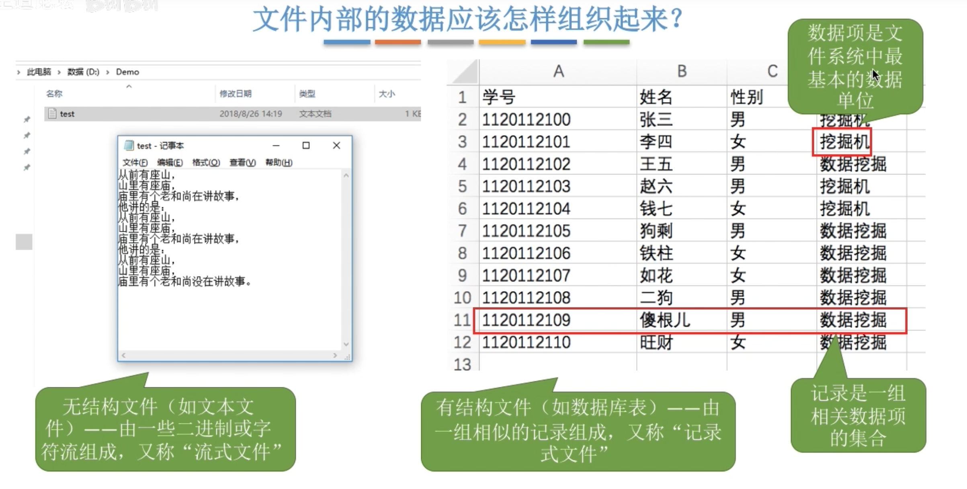
Task: Open the 格式(O) menu in Notepad
Action: click(206, 162)
